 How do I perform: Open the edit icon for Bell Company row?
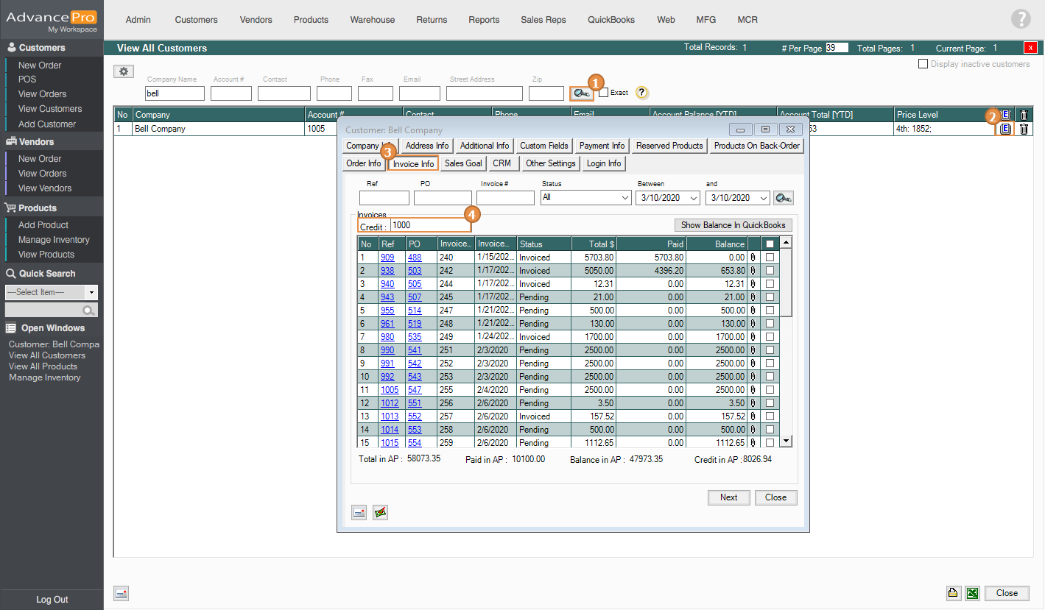point(1005,130)
